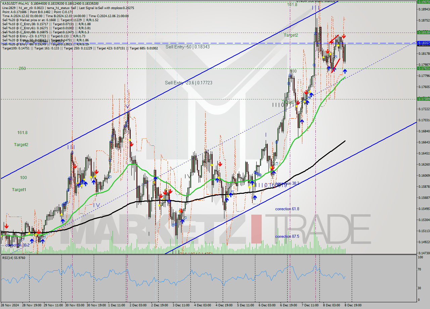Click the 'Sell Entry -23.6 | 0.17723' label
The height and width of the screenshot is (309, 430).
pos(188,83)
